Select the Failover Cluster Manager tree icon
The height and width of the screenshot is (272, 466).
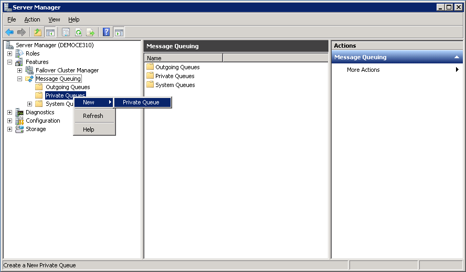(29, 70)
